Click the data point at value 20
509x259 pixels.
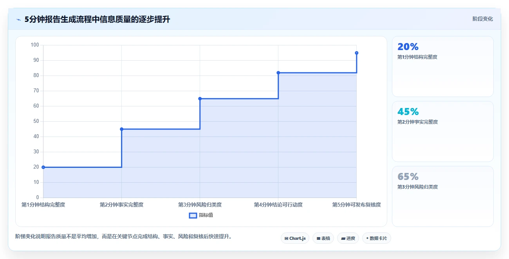coord(43,167)
